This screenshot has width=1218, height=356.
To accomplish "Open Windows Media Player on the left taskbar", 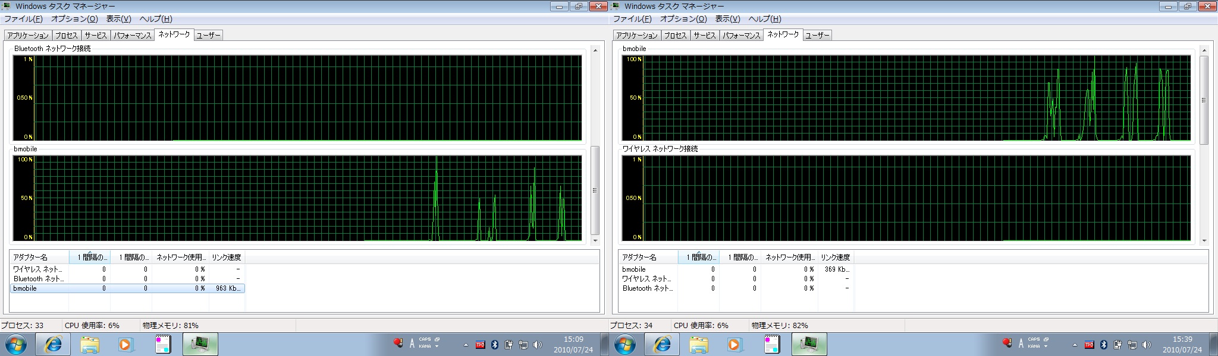I will (126, 344).
